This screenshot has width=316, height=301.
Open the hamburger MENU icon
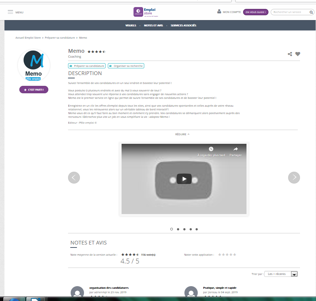(x=10, y=12)
